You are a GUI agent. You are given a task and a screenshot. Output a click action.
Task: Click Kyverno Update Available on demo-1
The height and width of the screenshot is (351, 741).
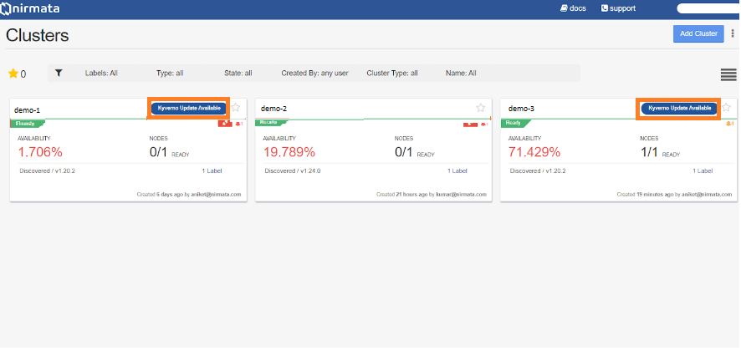189,108
